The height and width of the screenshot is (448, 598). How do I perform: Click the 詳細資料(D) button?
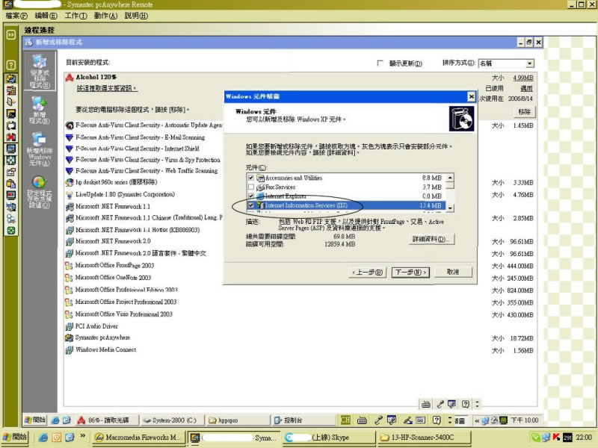pos(431,239)
